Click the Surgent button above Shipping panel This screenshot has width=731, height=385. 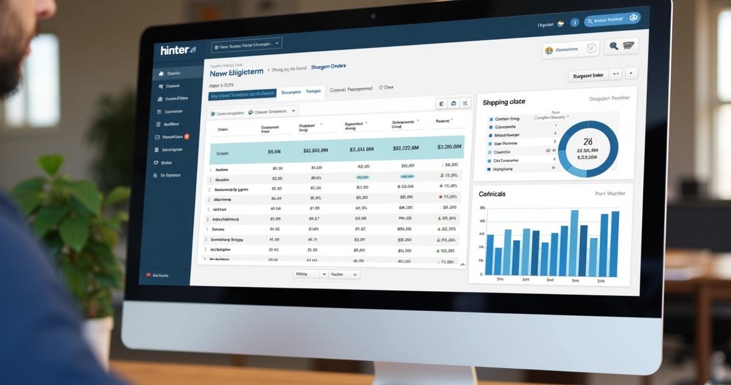pyautogui.click(x=588, y=76)
